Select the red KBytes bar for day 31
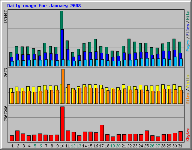 [180, 136]
